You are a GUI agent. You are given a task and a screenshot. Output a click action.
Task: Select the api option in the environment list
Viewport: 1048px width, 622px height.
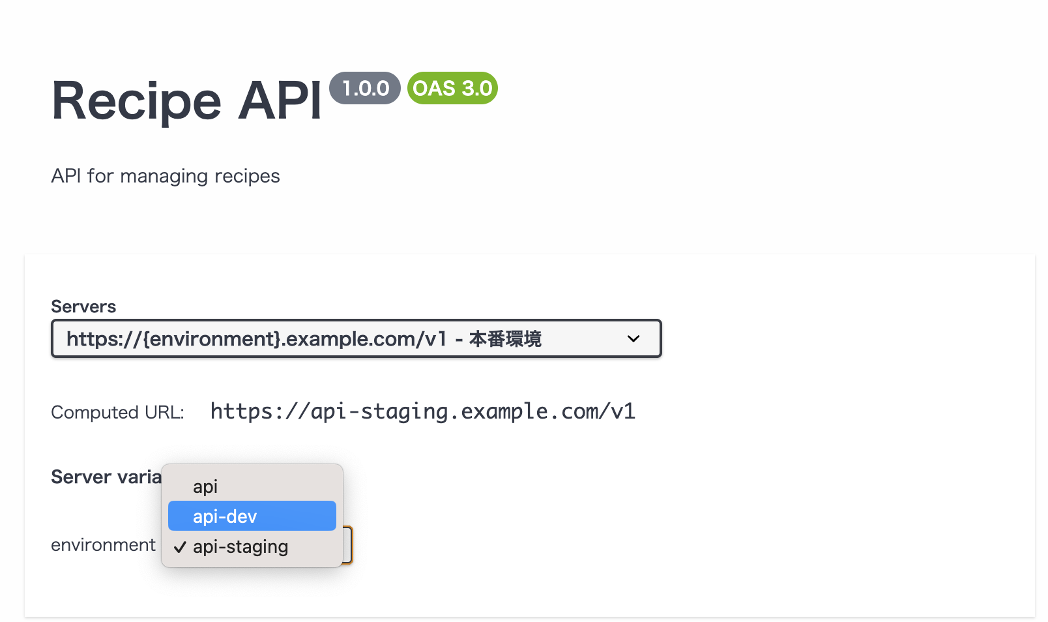pyautogui.click(x=205, y=486)
